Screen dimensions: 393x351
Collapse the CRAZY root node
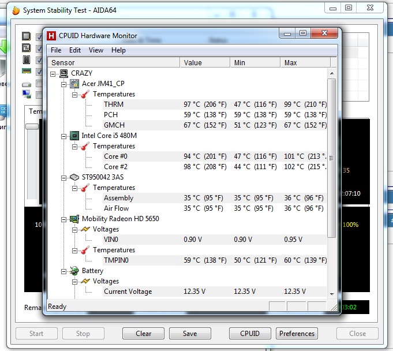(53, 74)
